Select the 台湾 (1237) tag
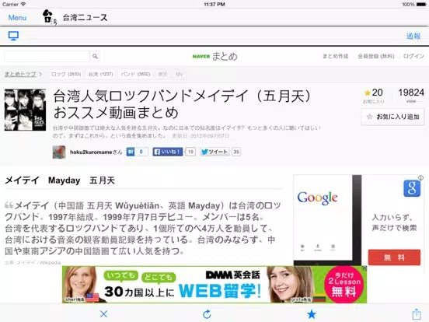Screen dimensions: 429x322 (x=101, y=74)
